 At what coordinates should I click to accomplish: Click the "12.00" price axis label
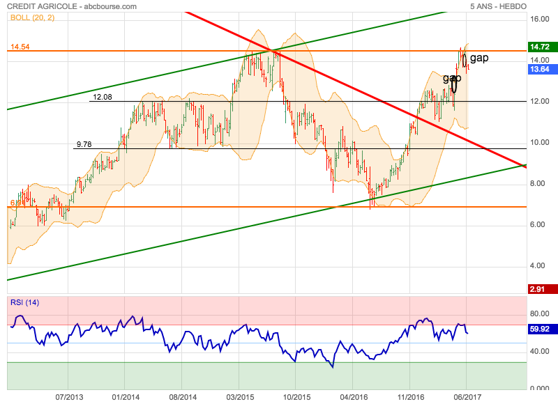pyautogui.click(x=539, y=101)
